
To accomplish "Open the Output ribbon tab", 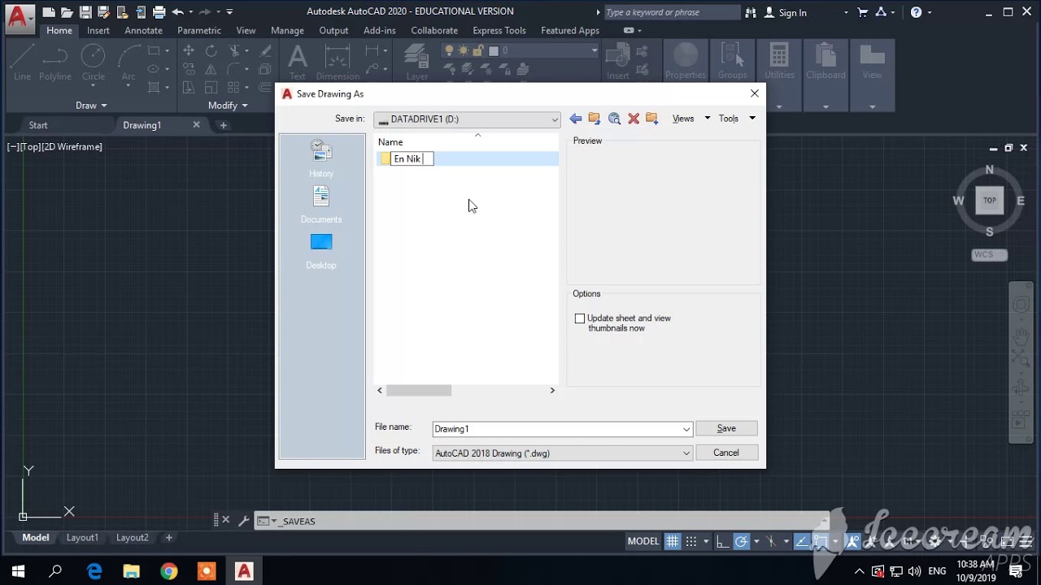I will click(x=333, y=30).
